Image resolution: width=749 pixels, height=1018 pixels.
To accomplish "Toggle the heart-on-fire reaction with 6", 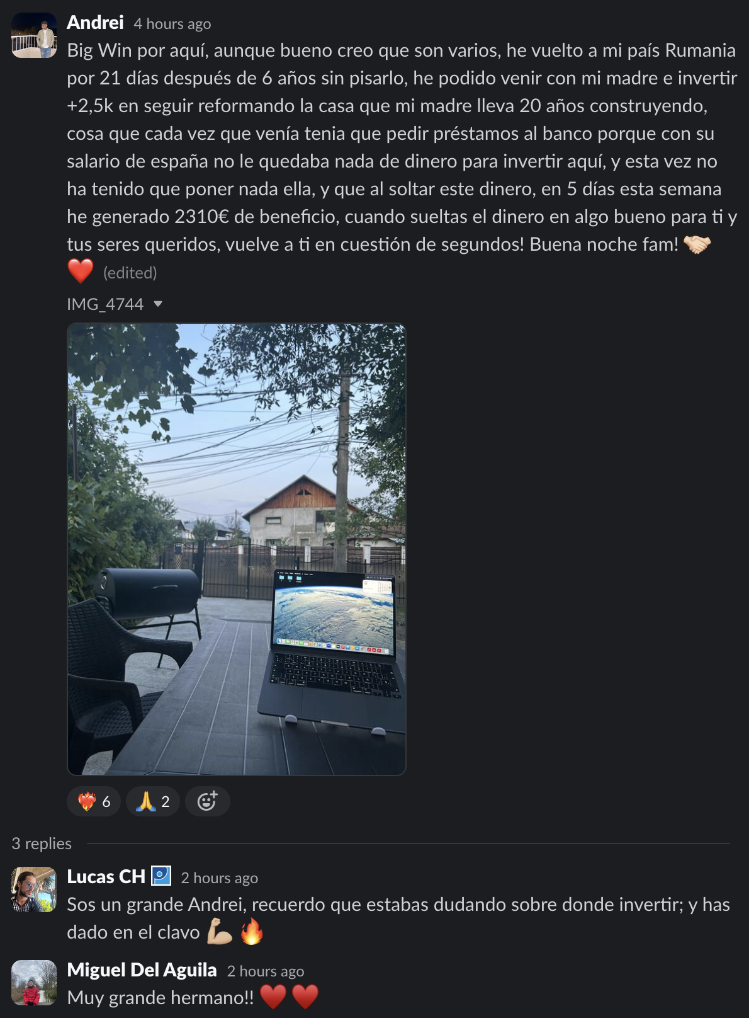I will (x=94, y=801).
